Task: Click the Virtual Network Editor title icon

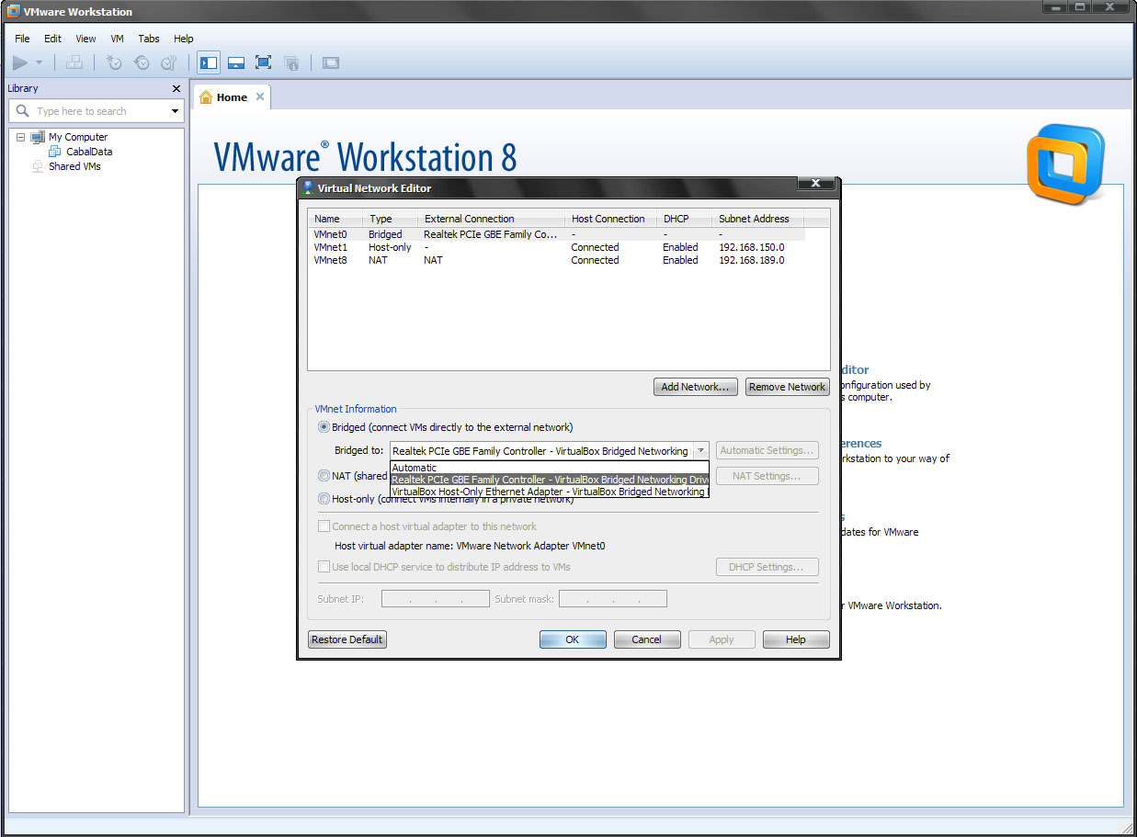Action: [308, 187]
